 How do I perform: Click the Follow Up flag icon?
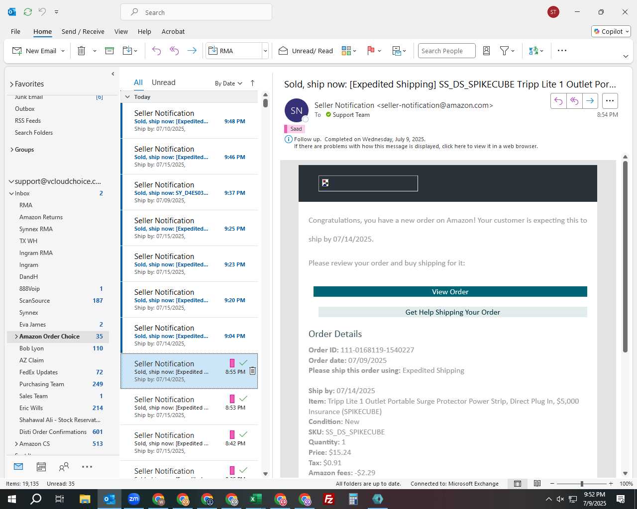tap(371, 51)
